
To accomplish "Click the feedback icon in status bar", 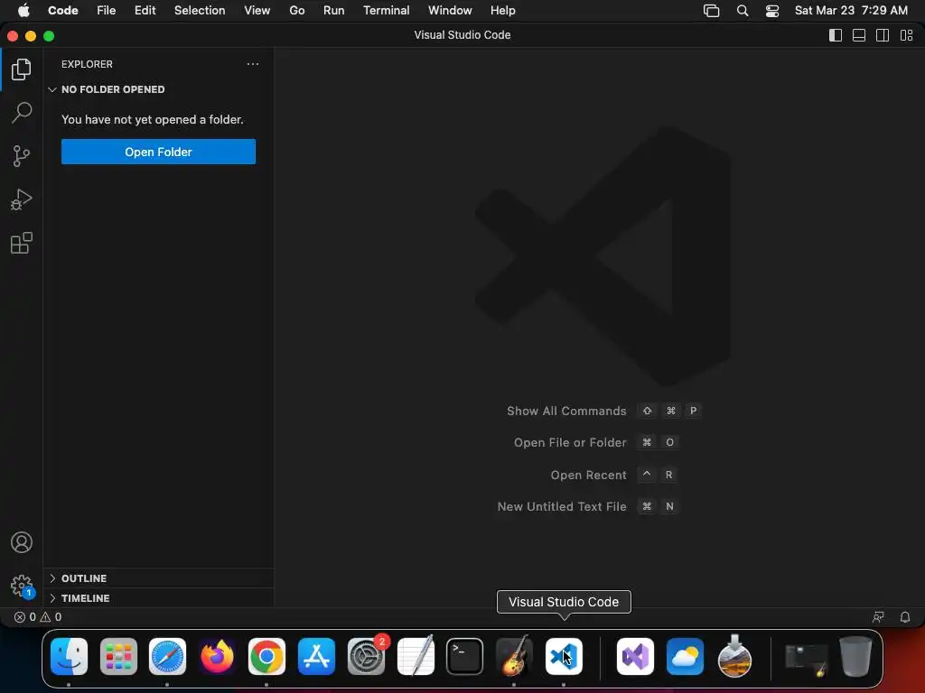I will [x=878, y=617].
